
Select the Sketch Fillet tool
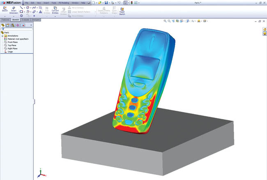28,16
